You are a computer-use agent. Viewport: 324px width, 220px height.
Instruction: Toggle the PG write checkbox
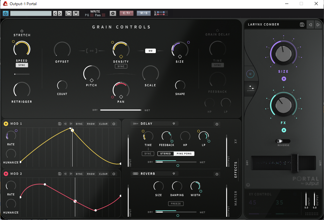[92, 15]
